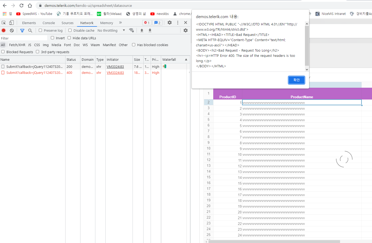Sort requests by the Size column header

138,60
